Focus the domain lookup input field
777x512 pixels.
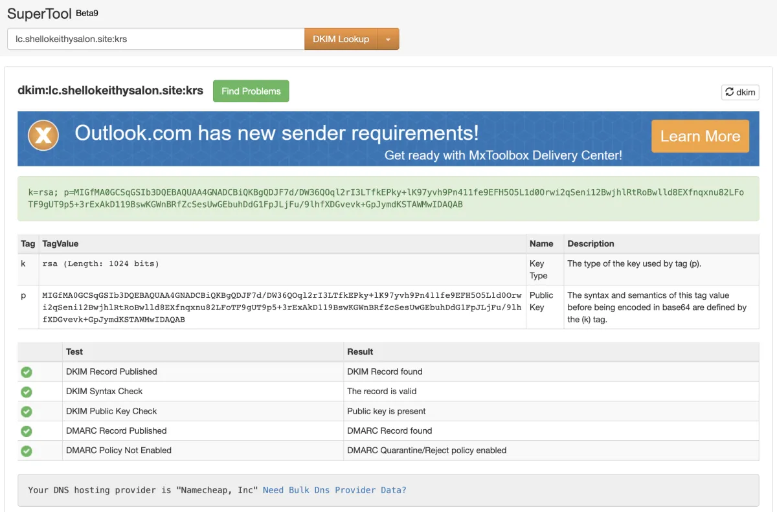[156, 39]
